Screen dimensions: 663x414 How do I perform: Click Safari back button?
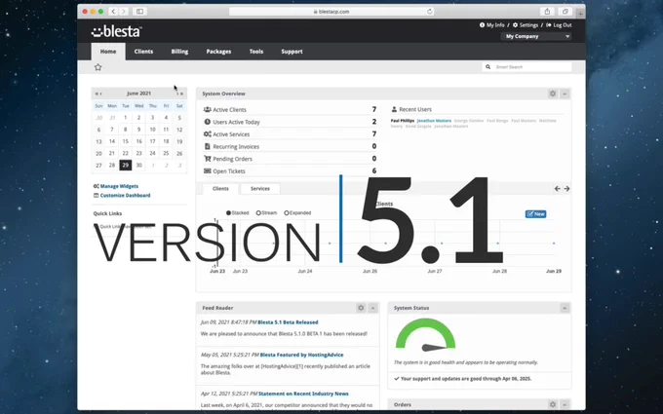(x=113, y=12)
